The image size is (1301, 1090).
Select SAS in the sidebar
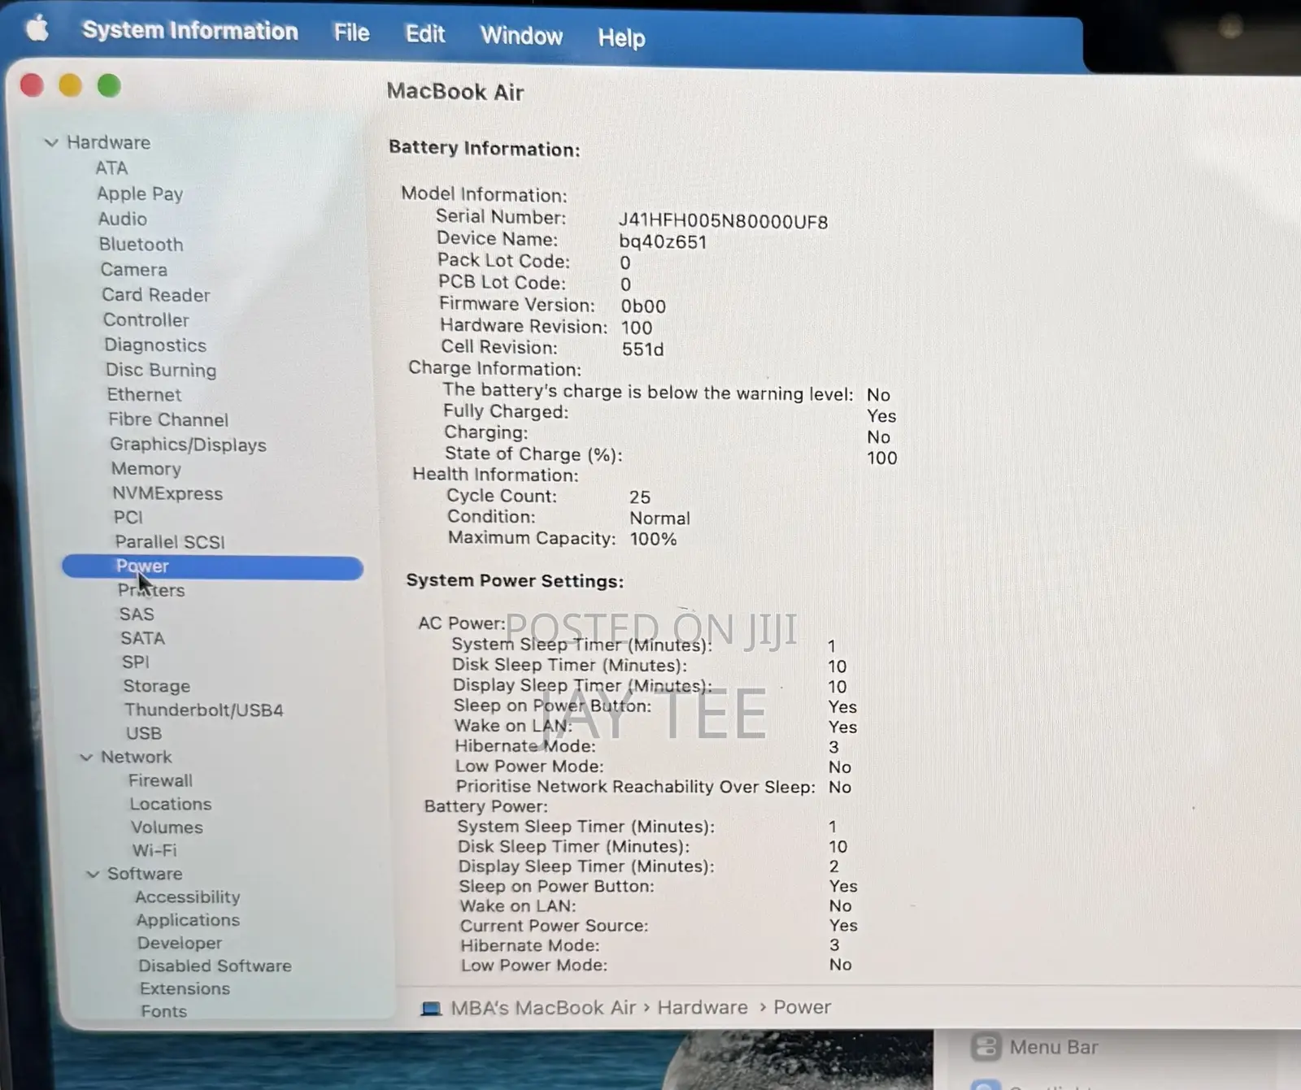pos(137,614)
